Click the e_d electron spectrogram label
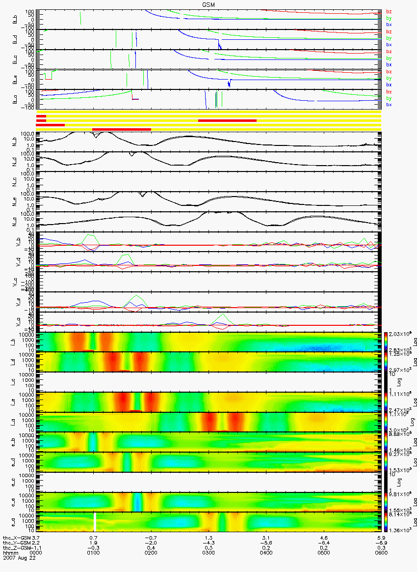Image resolution: width=417 pixels, height=572 pixels. pos(13,462)
